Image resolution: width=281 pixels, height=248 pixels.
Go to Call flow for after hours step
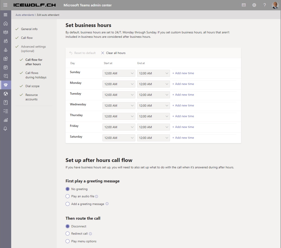pos(34,62)
